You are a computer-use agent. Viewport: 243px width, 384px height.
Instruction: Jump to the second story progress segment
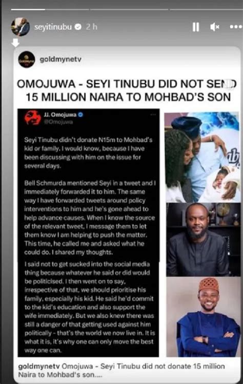pyautogui.click(x=129, y=10)
